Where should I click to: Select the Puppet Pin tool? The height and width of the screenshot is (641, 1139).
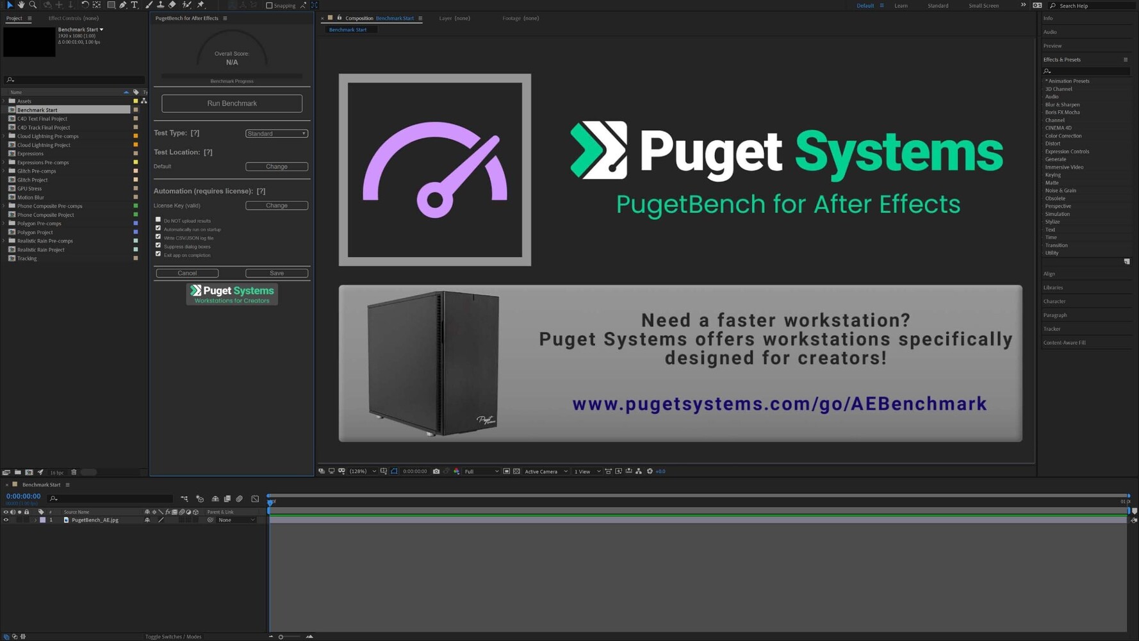pos(201,4)
